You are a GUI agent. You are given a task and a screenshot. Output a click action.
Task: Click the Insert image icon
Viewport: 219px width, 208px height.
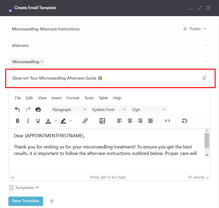pos(102,121)
